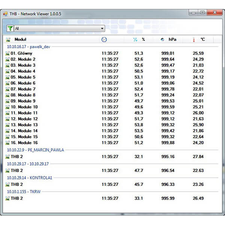Viewport: 225px width, 225px height.
Task: Click the green filter funnel icon
Action: pyautogui.click(x=10, y=28)
